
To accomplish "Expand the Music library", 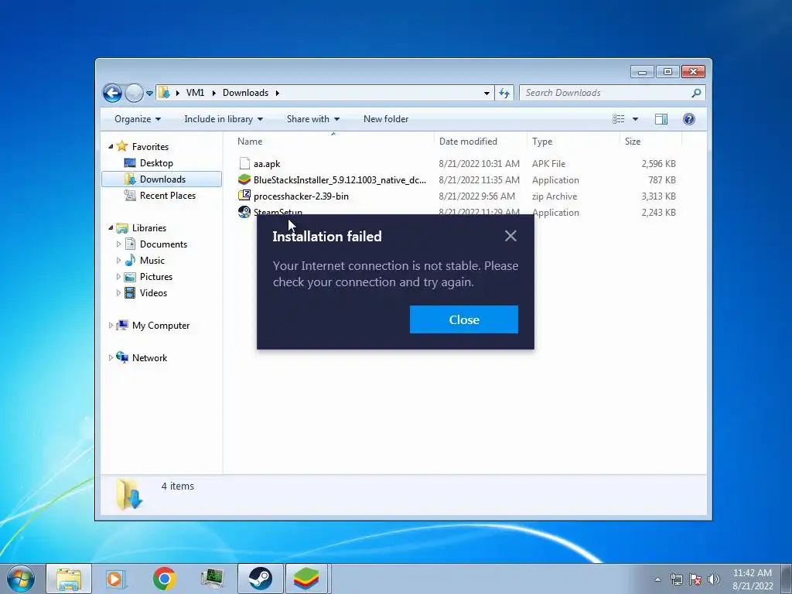I will (x=118, y=260).
